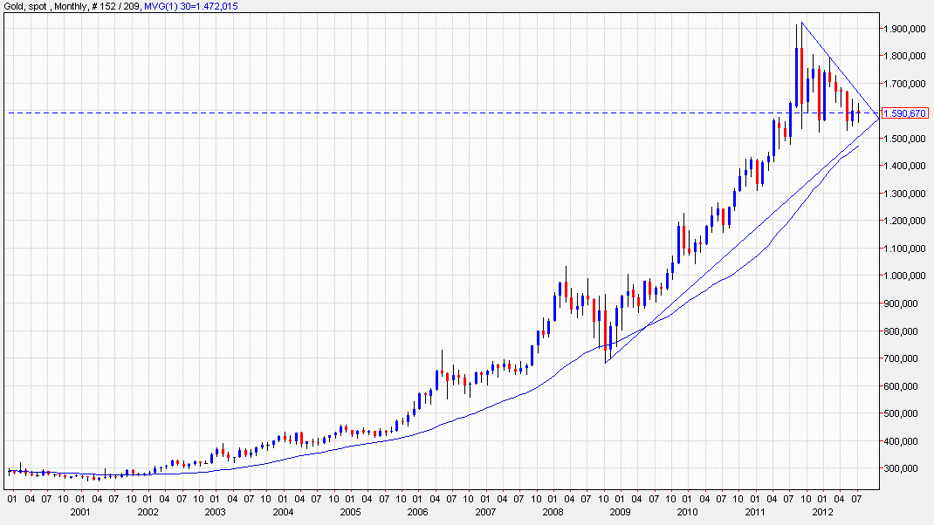Click the latest candle at chart's right edge
The image size is (934, 525).
859,112
